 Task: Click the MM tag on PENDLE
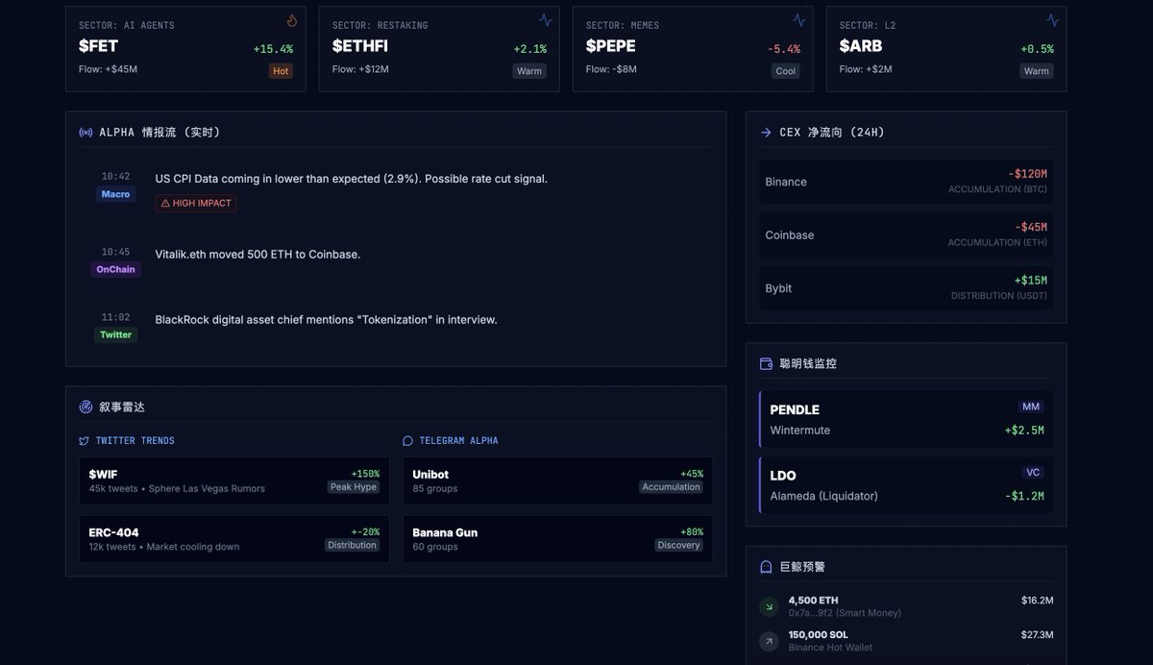point(1031,406)
